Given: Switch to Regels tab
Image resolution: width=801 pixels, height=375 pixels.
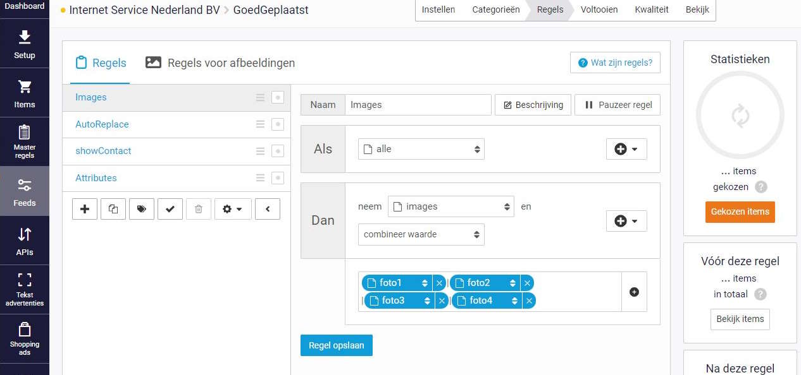Looking at the screenshot, I should 101,62.
